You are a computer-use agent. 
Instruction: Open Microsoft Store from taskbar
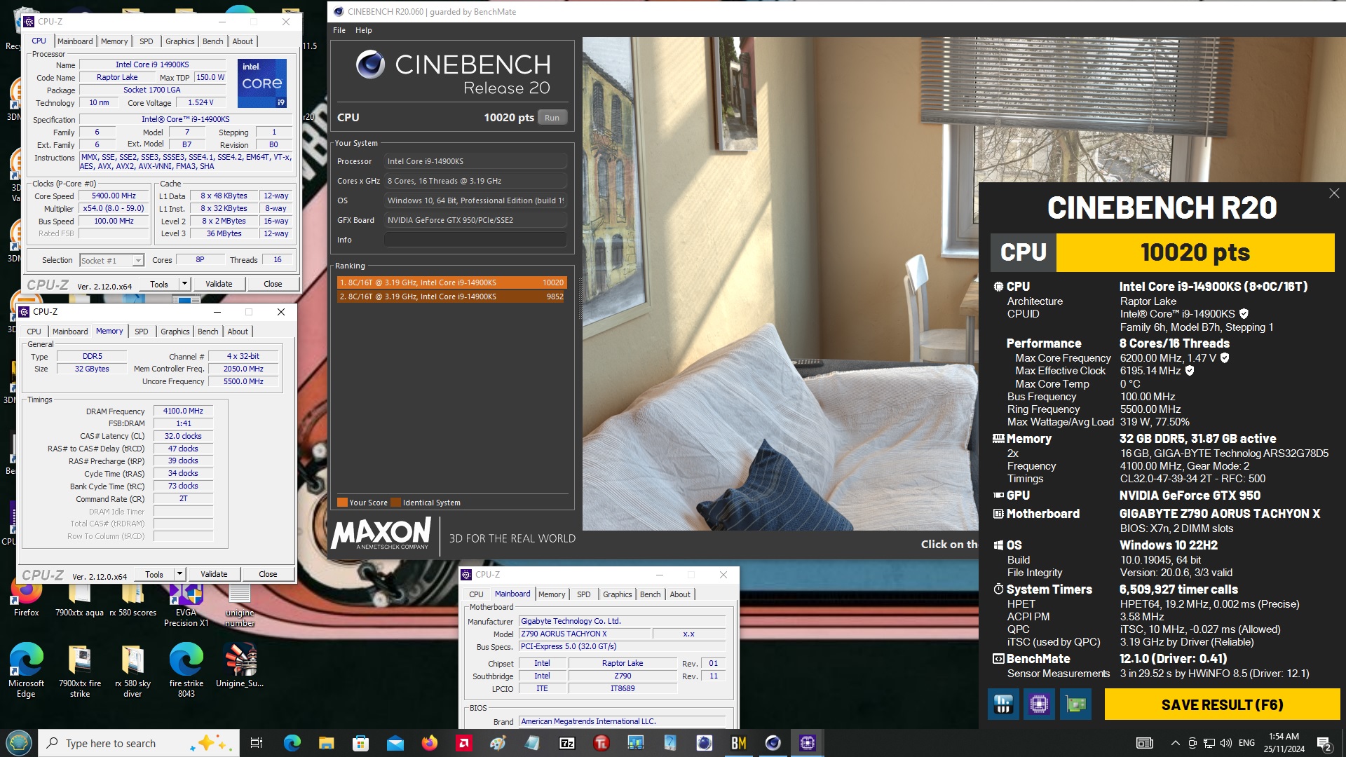(360, 743)
